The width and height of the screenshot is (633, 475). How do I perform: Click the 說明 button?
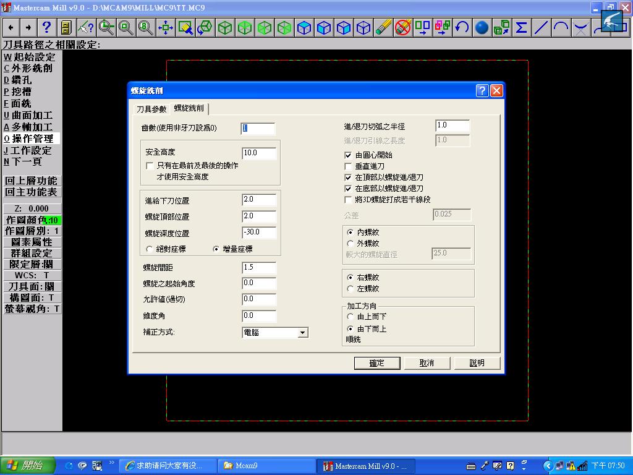click(477, 363)
